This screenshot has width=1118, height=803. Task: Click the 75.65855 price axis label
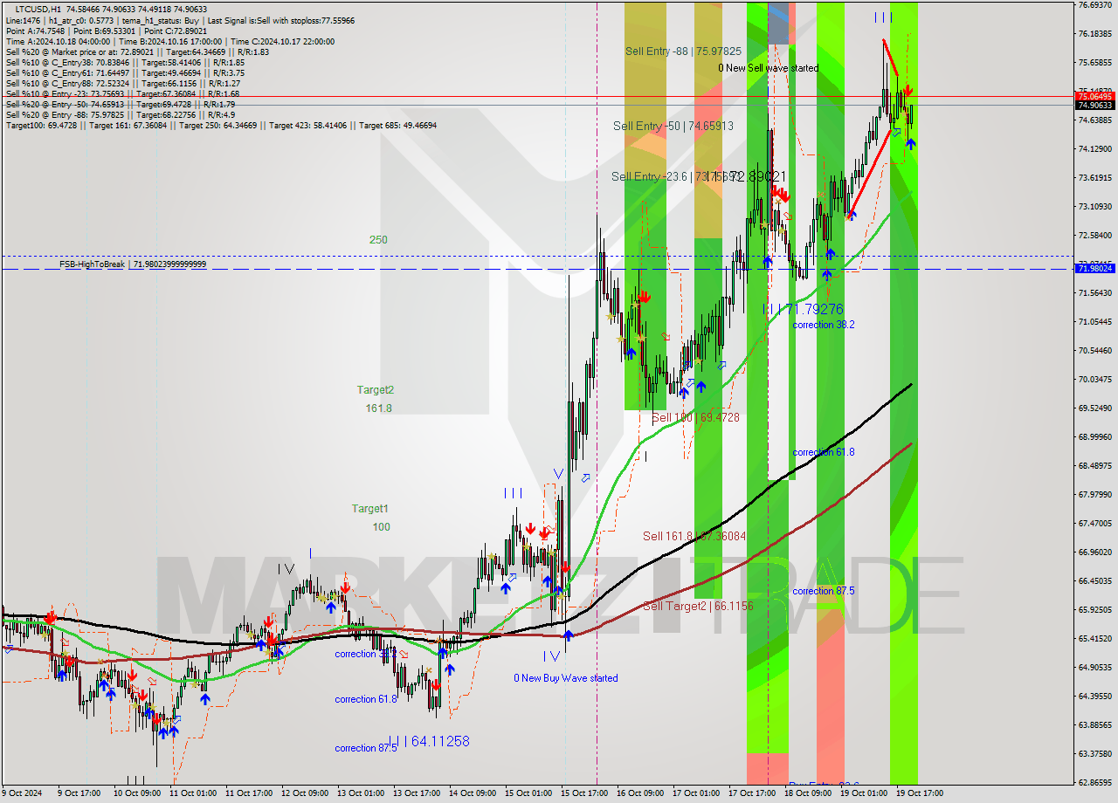(x=1095, y=63)
